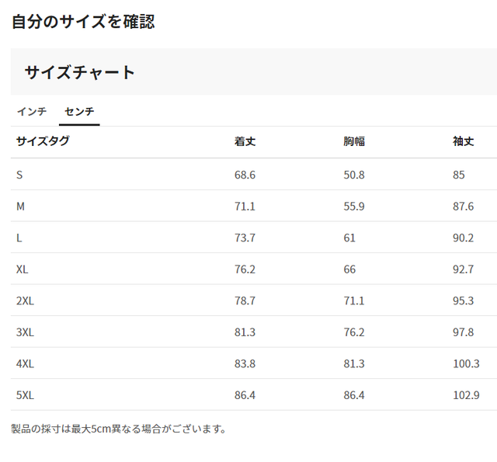Click the 102.9 sleeve value for 5XL
The image size is (497, 462).
(x=466, y=395)
